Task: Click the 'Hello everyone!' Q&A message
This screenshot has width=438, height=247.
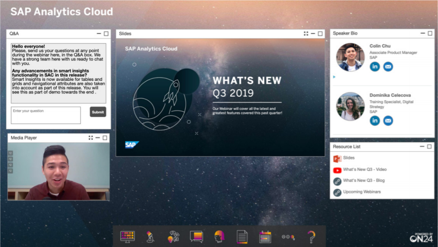Action: point(29,46)
